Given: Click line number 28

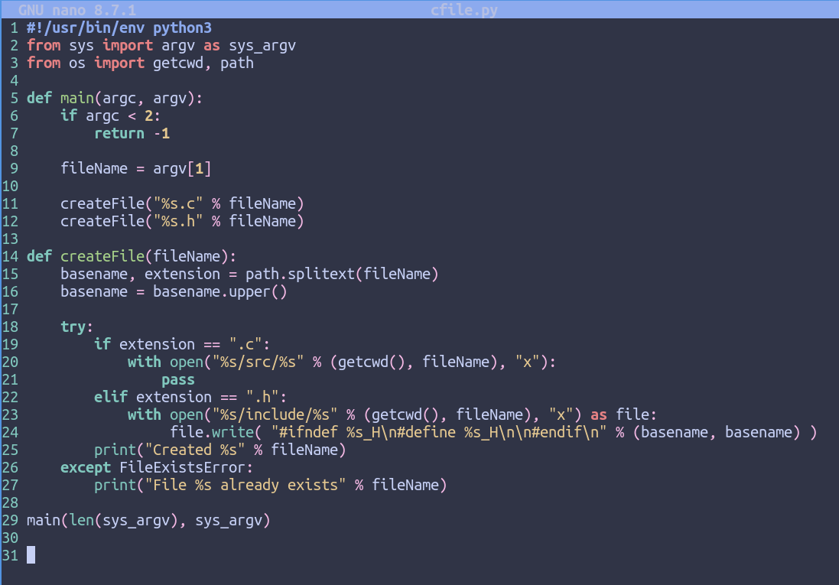Looking at the screenshot, I should click(x=10, y=503).
